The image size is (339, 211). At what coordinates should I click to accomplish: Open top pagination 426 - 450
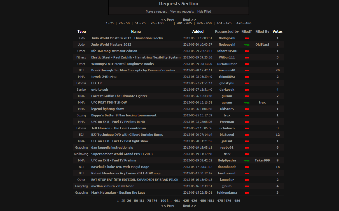[x=204, y=23]
